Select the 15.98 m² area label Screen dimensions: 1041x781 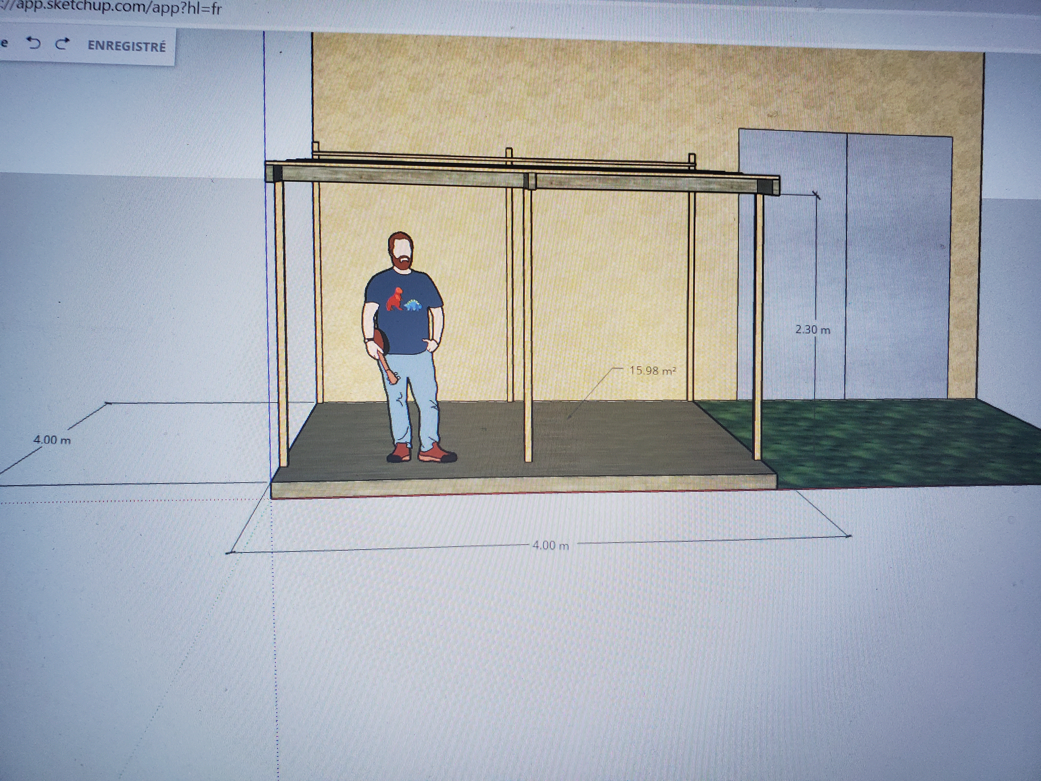point(653,371)
